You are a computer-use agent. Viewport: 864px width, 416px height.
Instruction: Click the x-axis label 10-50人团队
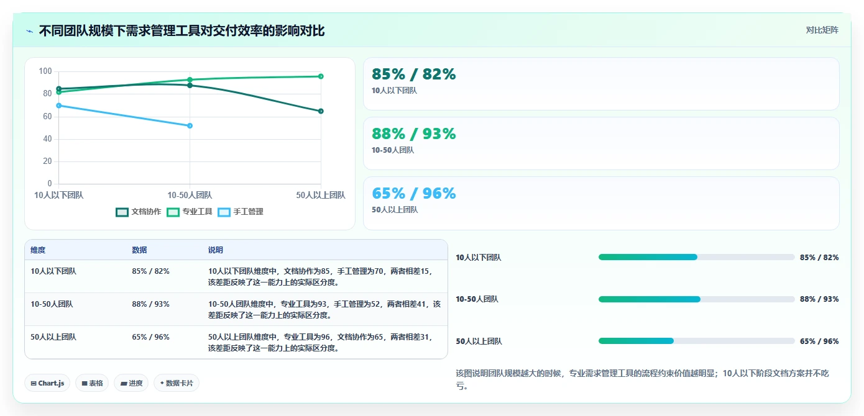pos(190,195)
